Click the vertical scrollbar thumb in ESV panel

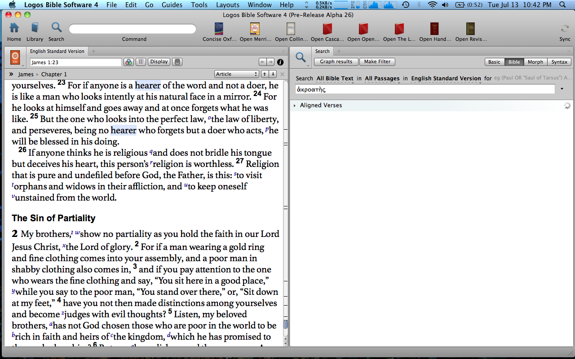click(285, 325)
